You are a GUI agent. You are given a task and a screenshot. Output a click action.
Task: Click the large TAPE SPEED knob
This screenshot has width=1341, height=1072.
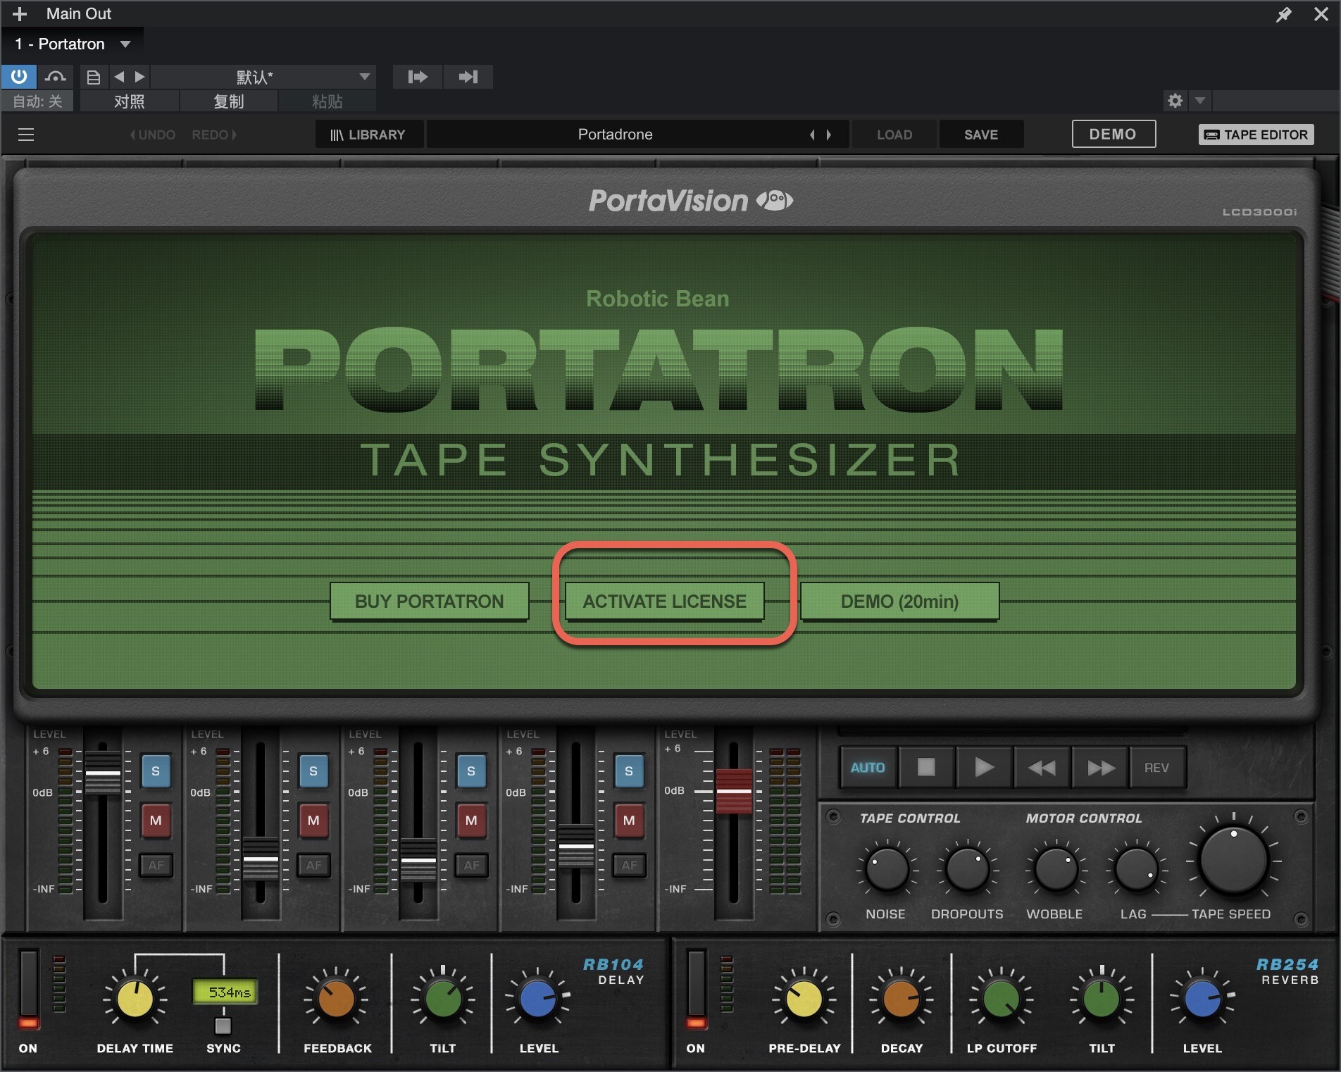(1234, 861)
